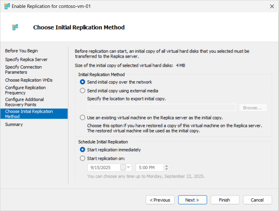279x211 pixels.
Task: Open the Summary wizard step
Action: [14, 125]
